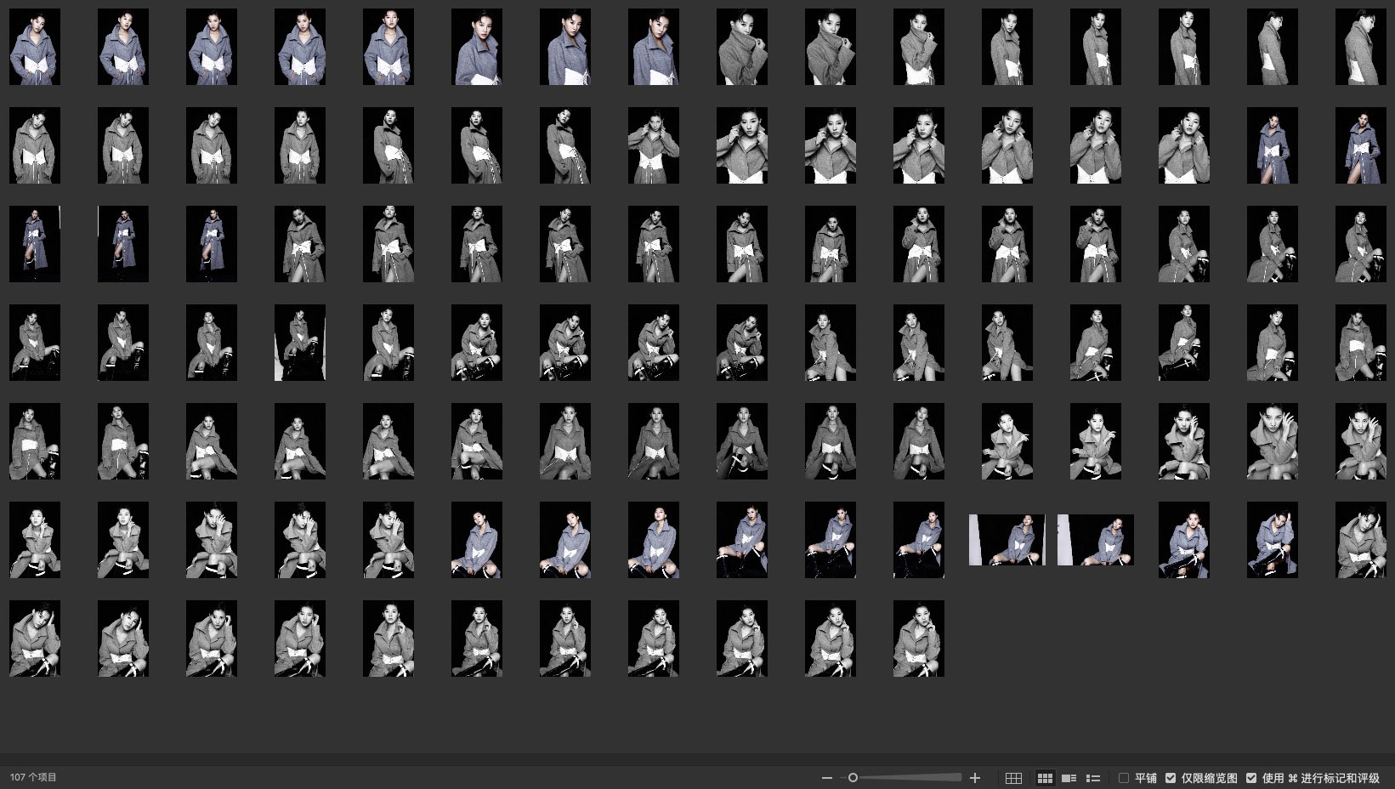The height and width of the screenshot is (789, 1395).
Task: Select the last thumbnail in the second row
Action: (x=1360, y=145)
